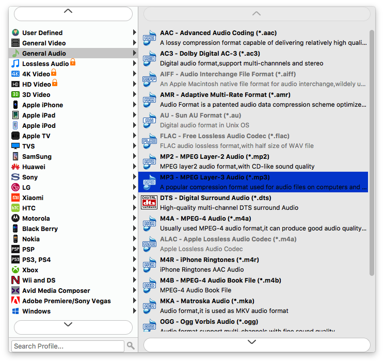384x363 pixels.
Task: Select MP3 - MPEG Layer-3 Audio format
Action: 253,182
